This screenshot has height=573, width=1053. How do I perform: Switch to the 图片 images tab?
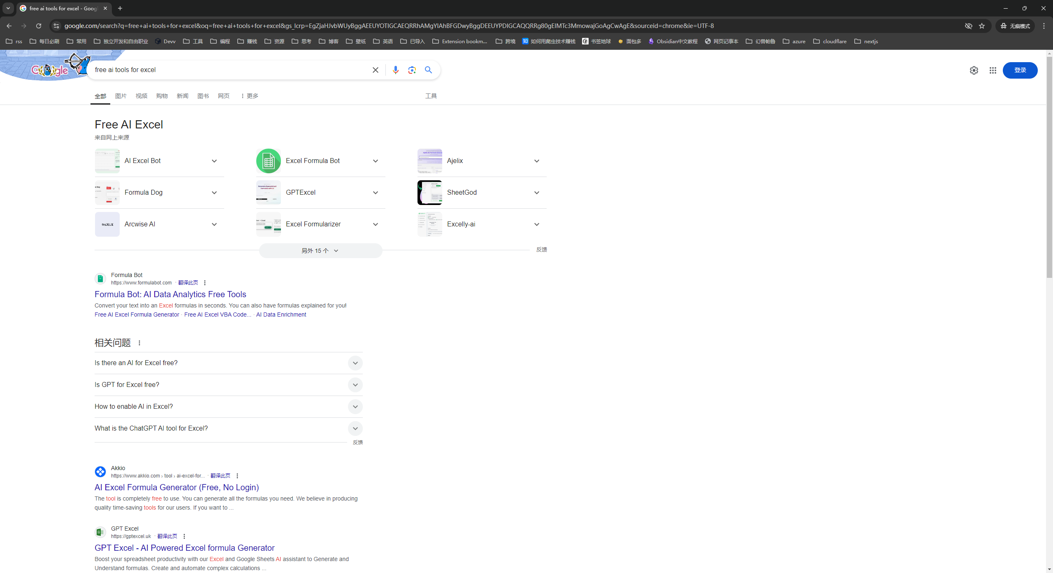point(121,96)
